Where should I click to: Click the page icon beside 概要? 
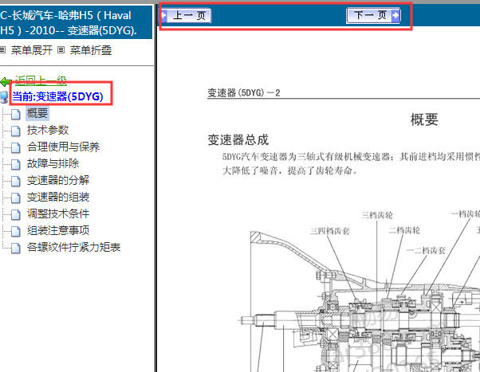[16, 115]
